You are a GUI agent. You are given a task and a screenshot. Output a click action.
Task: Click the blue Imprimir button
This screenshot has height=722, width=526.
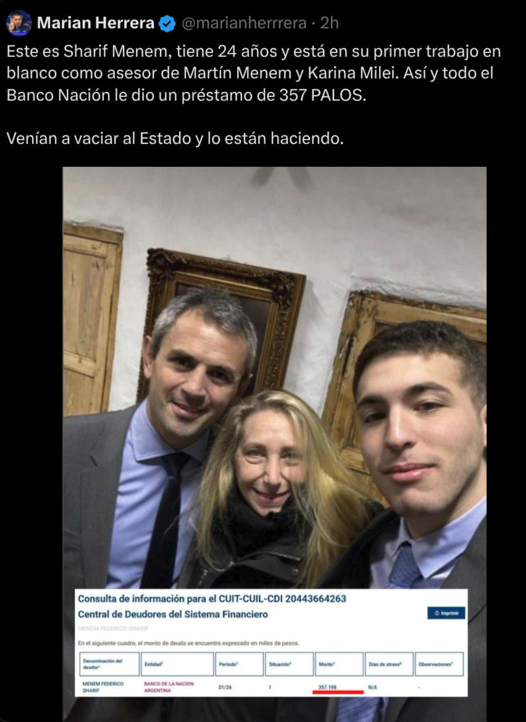pyautogui.click(x=446, y=613)
